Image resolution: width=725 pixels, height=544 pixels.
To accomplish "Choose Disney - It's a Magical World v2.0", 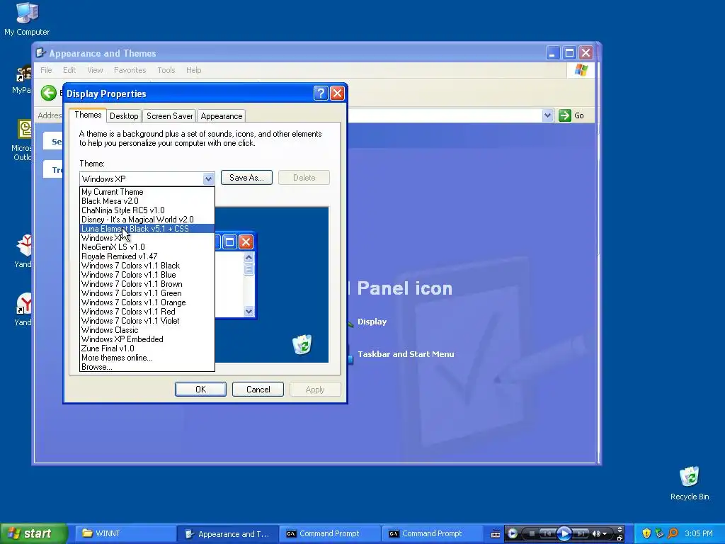I will click(147, 220).
